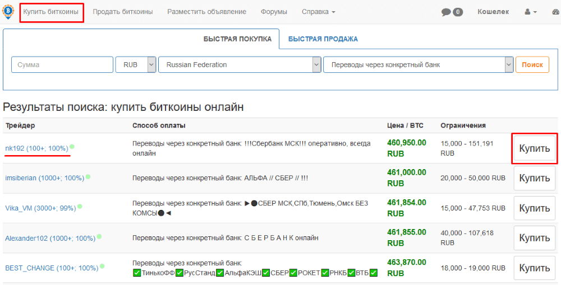This screenshot has height=285, width=561.
Task: Switch to the БЫСТРАЯ ПОКУПКА tab
Action: click(x=237, y=39)
